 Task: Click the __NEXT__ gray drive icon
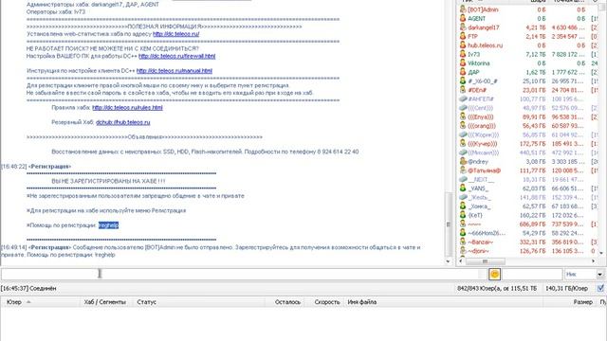463,179
